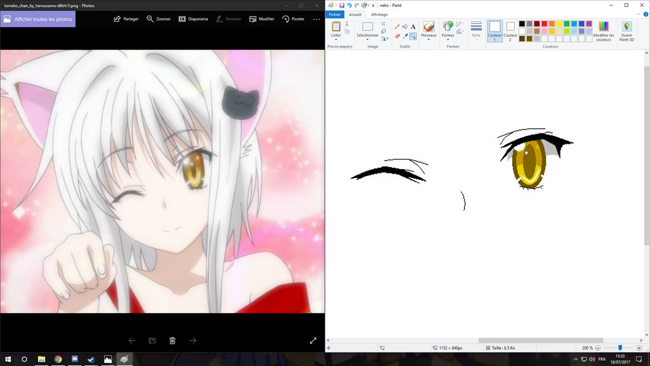
Task: Click the Paint zoom slider handle
Action: (x=620, y=348)
